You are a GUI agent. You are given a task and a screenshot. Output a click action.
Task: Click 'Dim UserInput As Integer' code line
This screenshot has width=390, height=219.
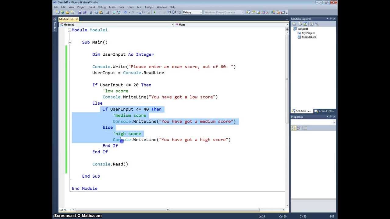123,54
